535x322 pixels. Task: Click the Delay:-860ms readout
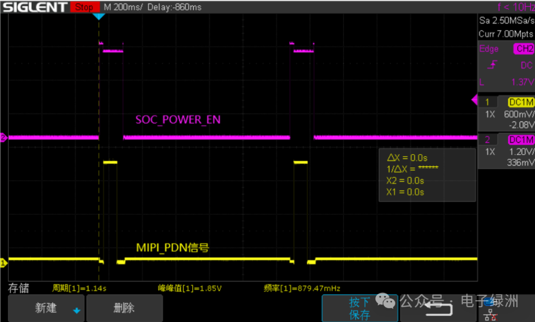tap(174, 7)
